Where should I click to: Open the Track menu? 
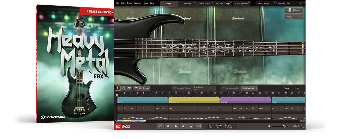point(129,3)
